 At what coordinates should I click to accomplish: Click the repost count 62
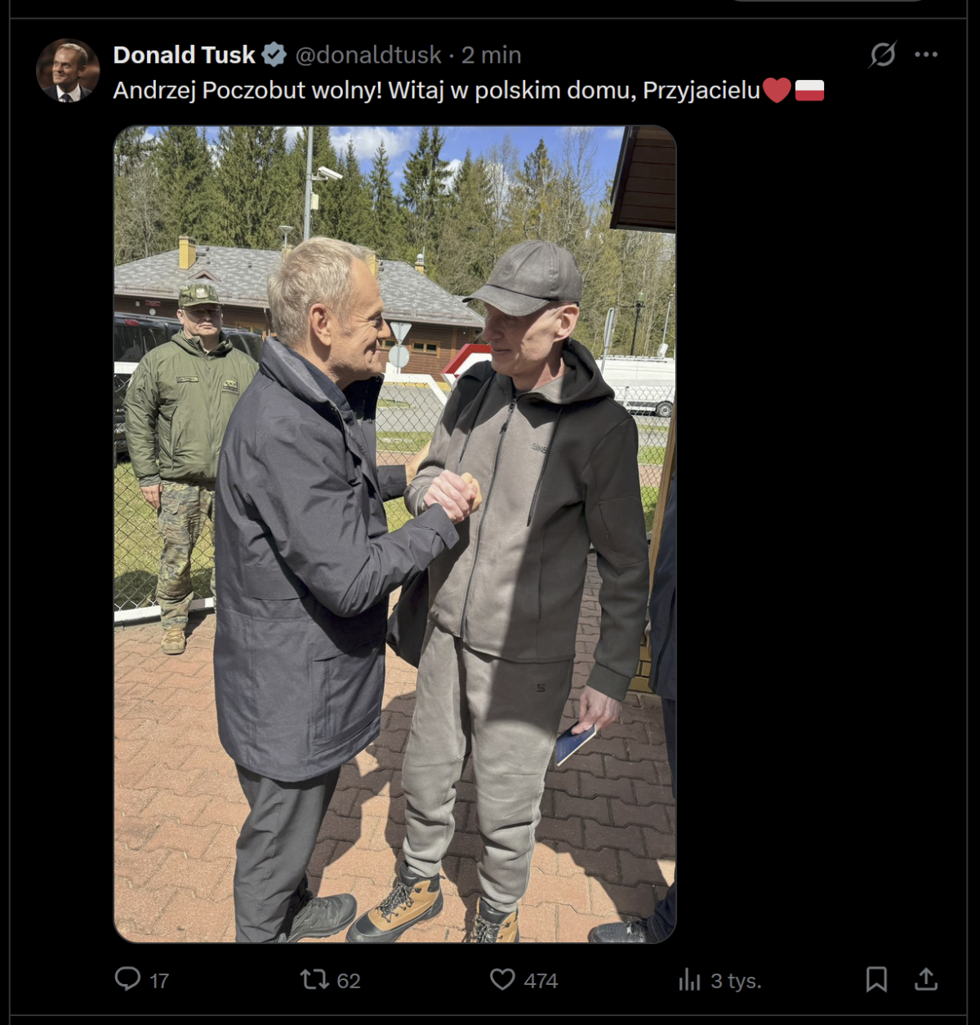349,981
